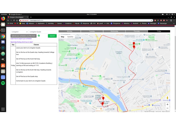Screen dimensions: 176x125
Task: Open Discord from the dock
Action: [3, 42]
